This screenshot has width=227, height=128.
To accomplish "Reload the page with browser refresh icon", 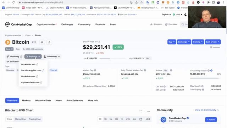I will click(13, 2).
